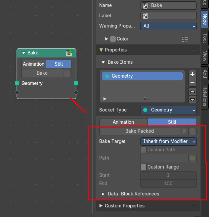Screen dimensions: 209x217
Task: Expand list filter options triangle
Action: click(105, 99)
